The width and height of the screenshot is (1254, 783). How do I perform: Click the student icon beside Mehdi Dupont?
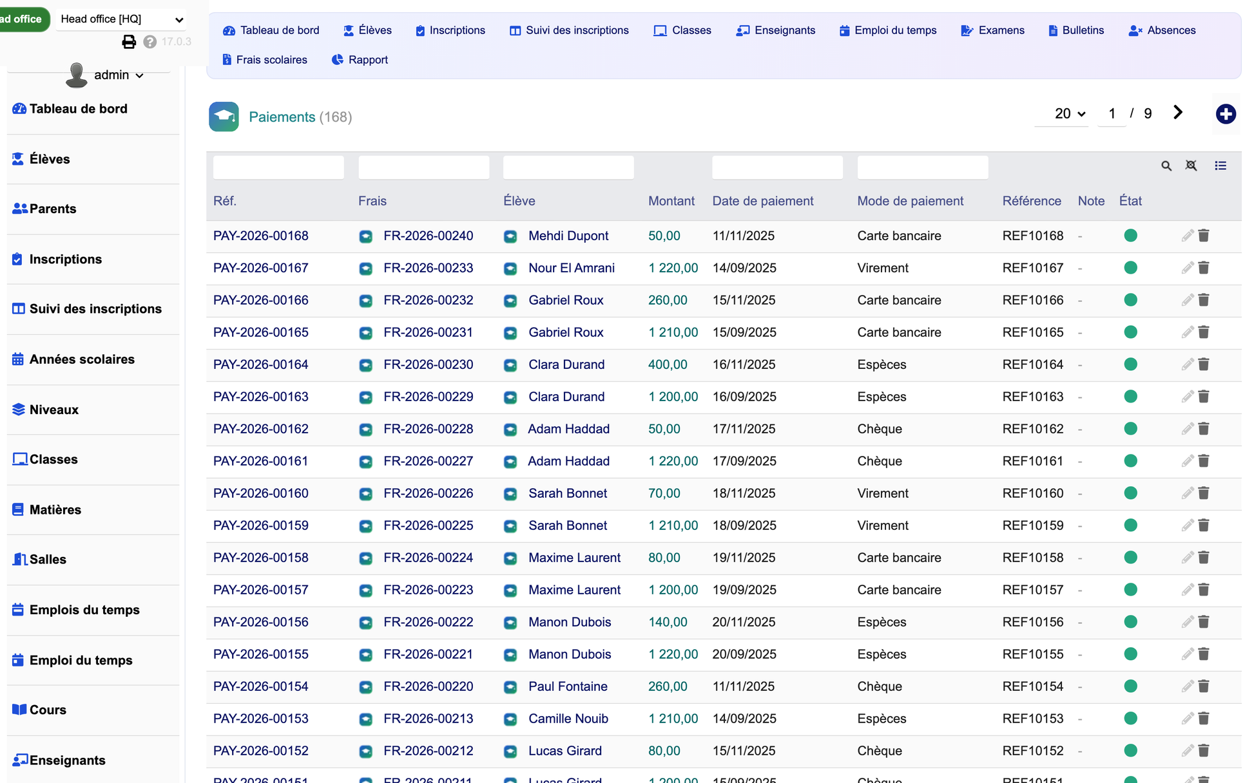510,236
